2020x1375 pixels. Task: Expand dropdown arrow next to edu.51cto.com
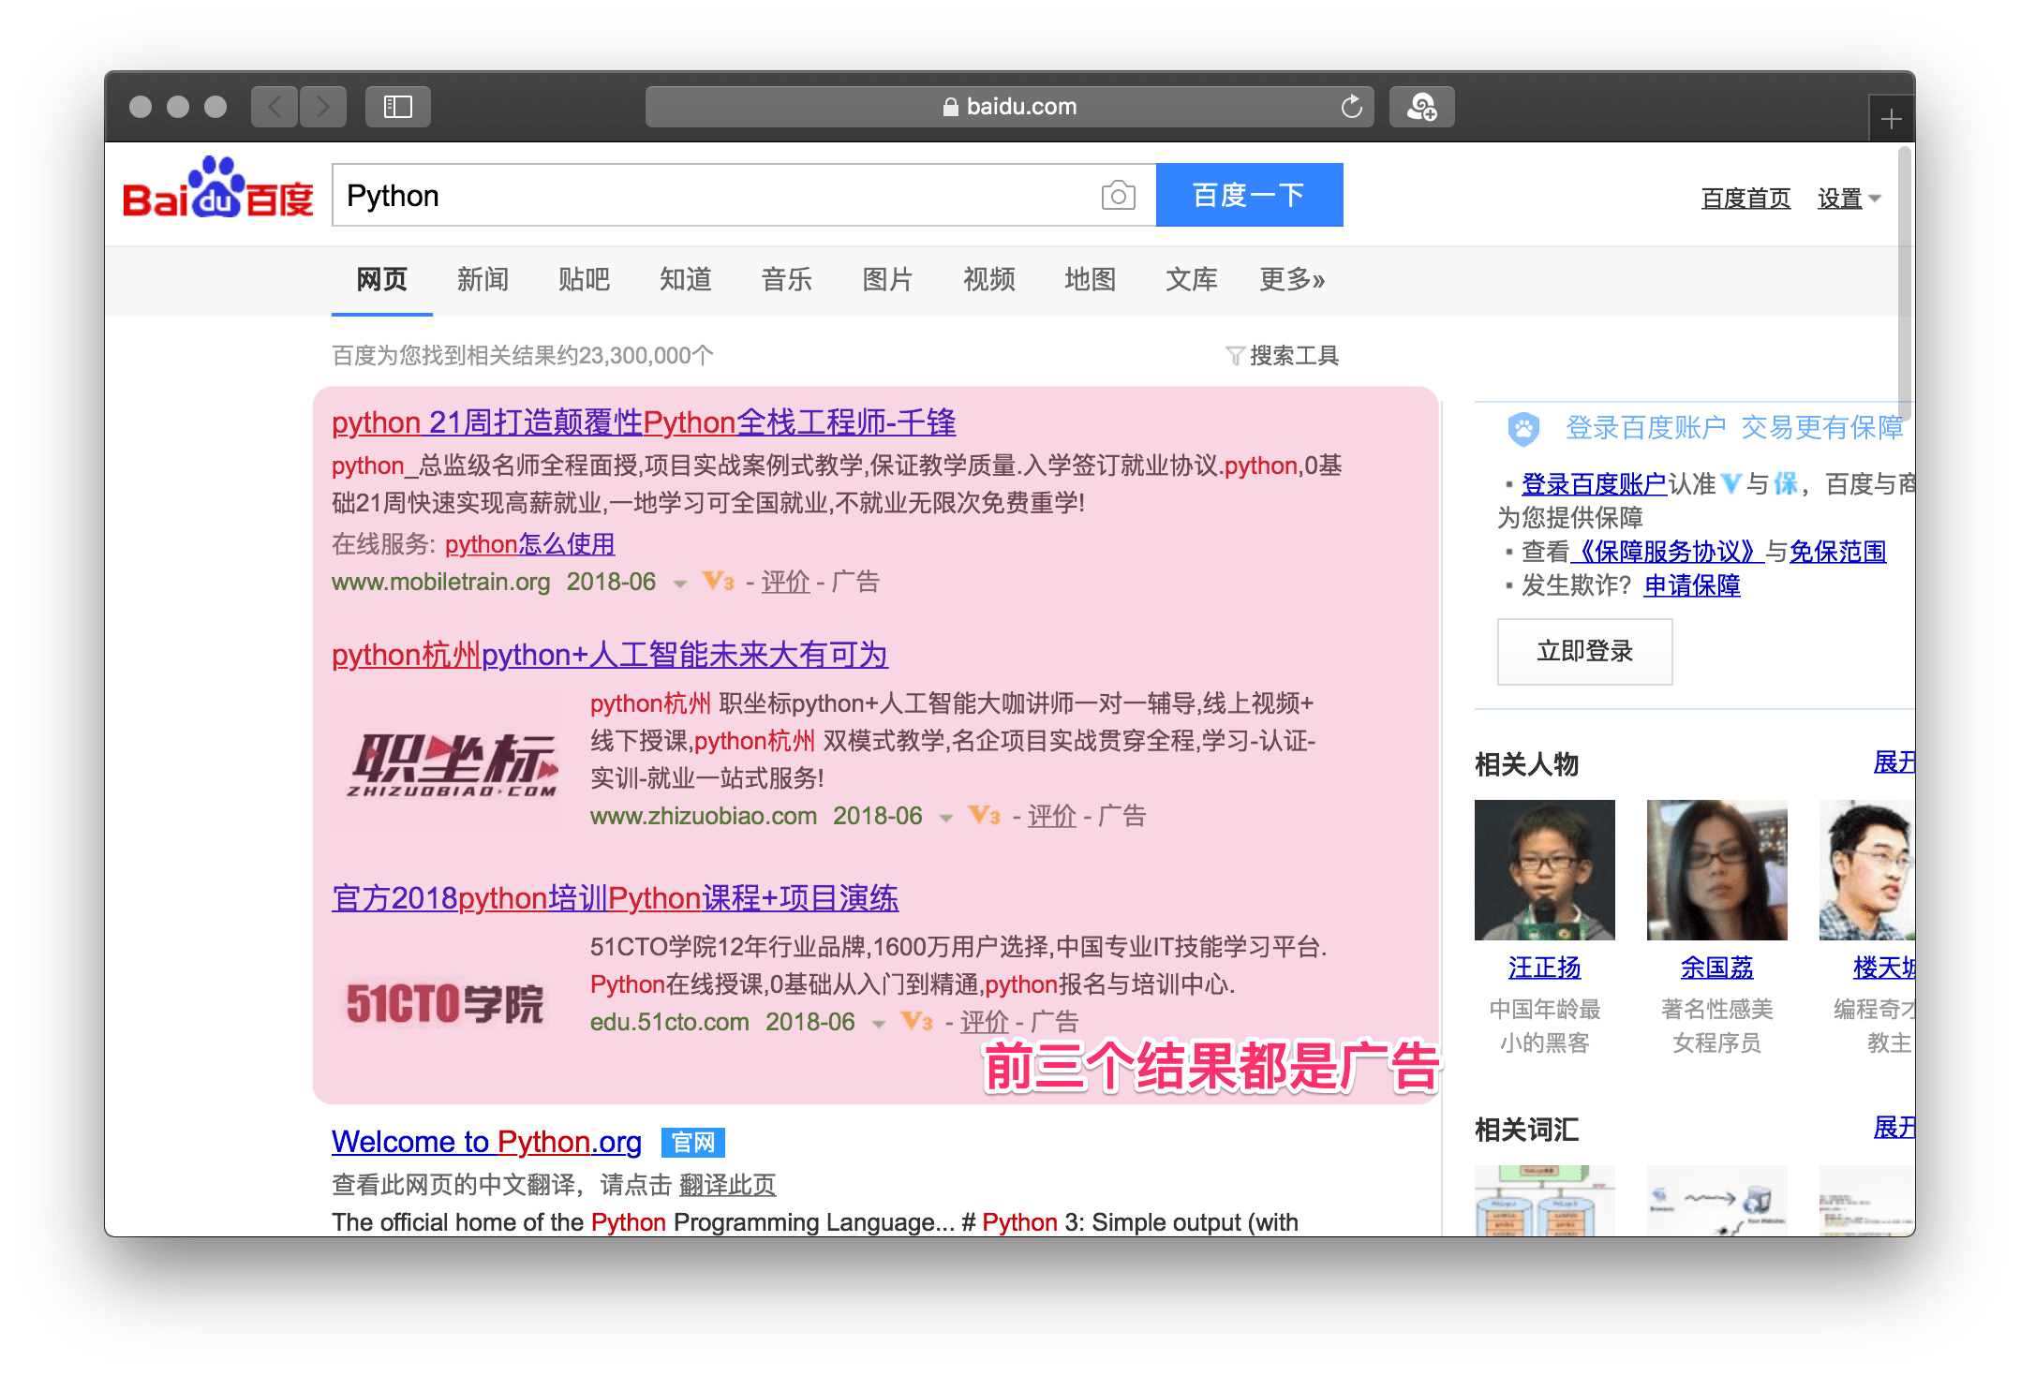(879, 1024)
